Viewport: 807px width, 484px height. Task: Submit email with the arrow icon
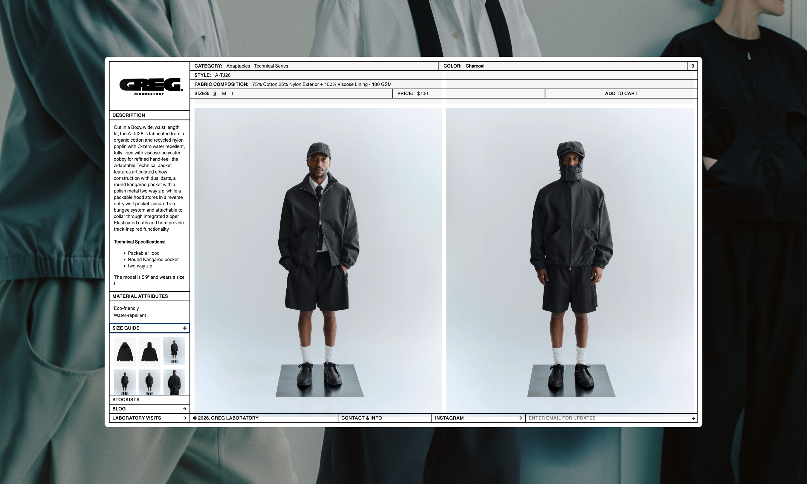point(693,418)
